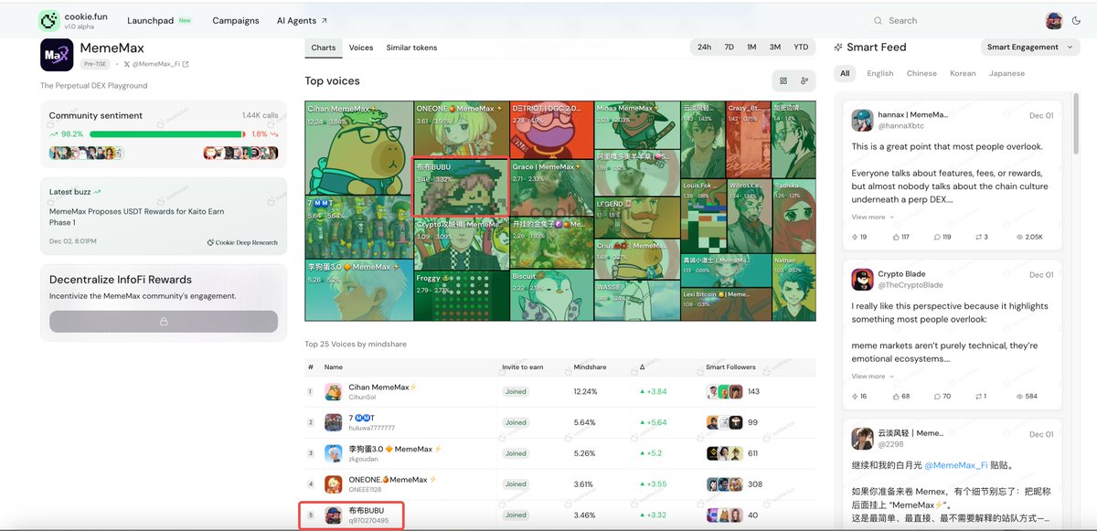Open the AI Agents external link
The width and height of the screenshot is (1097, 531).
point(302,20)
